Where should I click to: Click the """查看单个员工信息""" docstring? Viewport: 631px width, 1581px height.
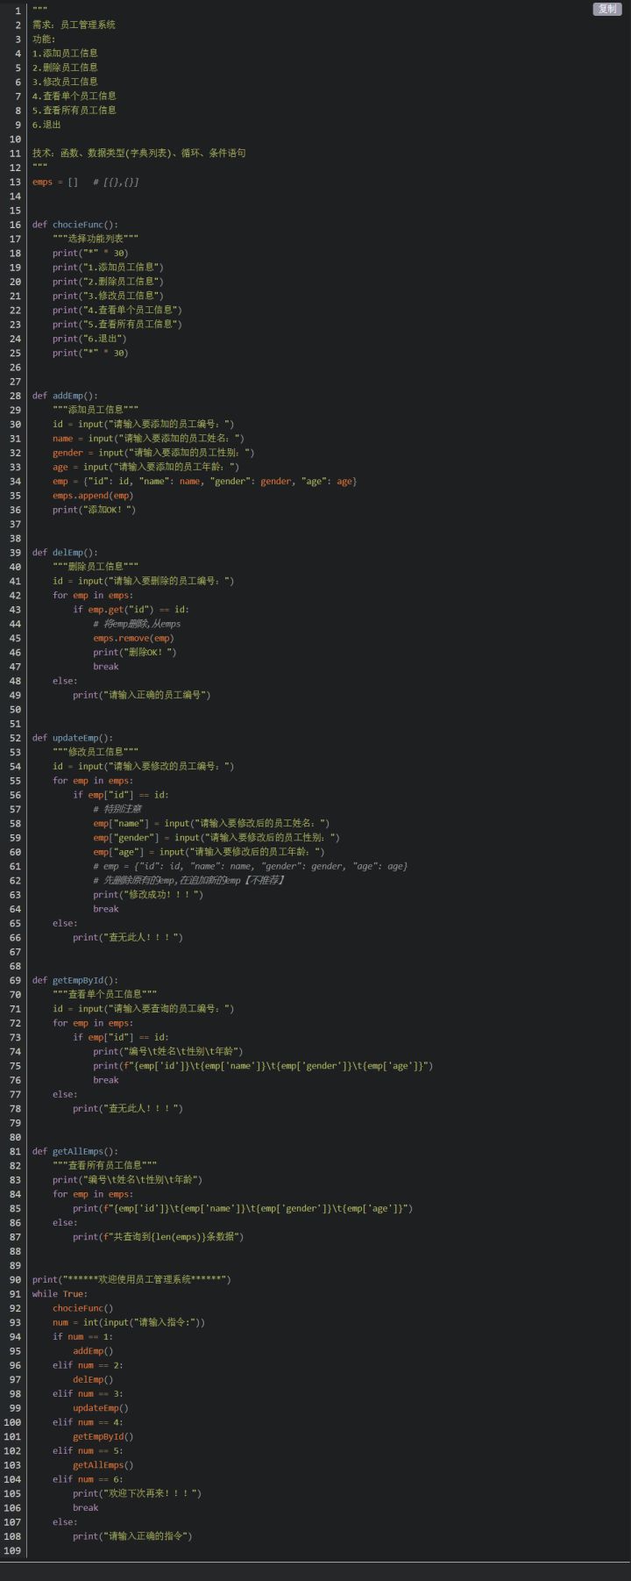(x=104, y=994)
